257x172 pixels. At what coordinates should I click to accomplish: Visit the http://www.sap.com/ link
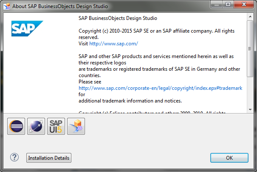[113, 44]
